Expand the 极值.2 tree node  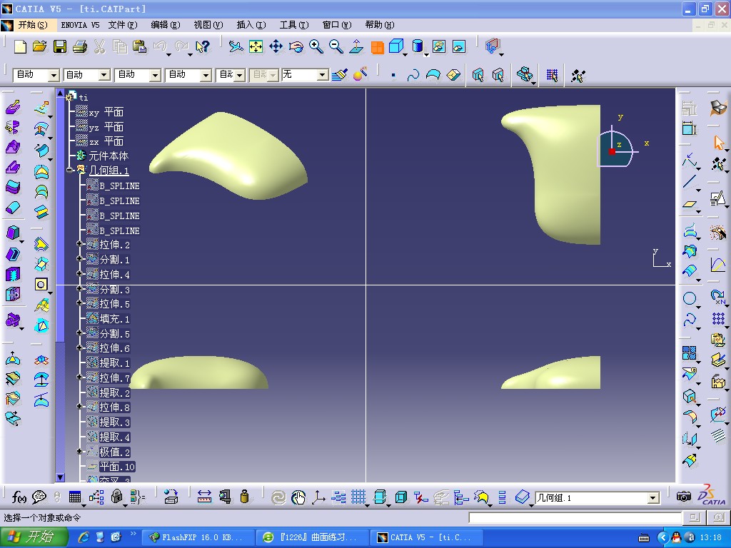point(79,451)
